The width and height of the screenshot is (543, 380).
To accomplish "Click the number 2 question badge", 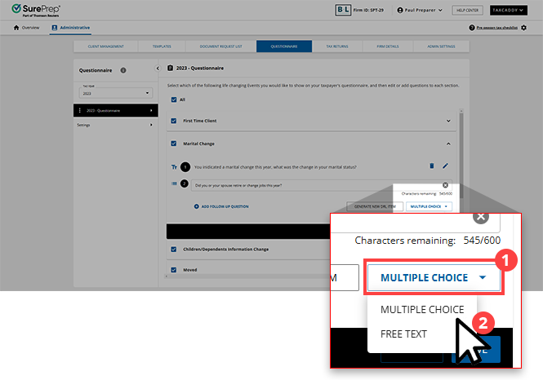I will coord(185,183).
